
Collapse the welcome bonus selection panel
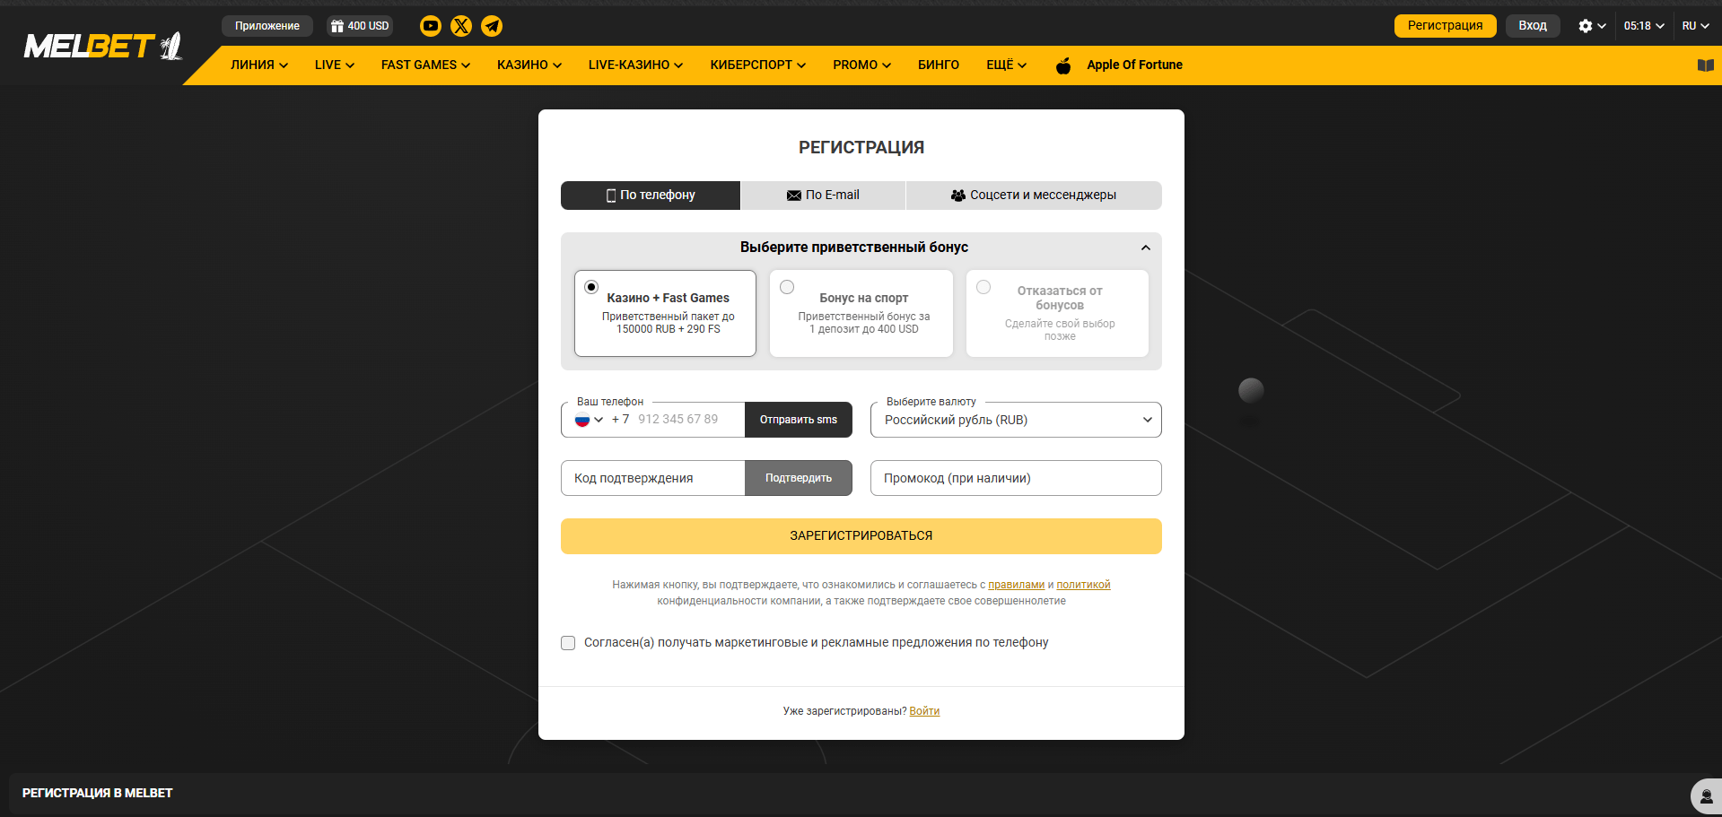click(1146, 248)
